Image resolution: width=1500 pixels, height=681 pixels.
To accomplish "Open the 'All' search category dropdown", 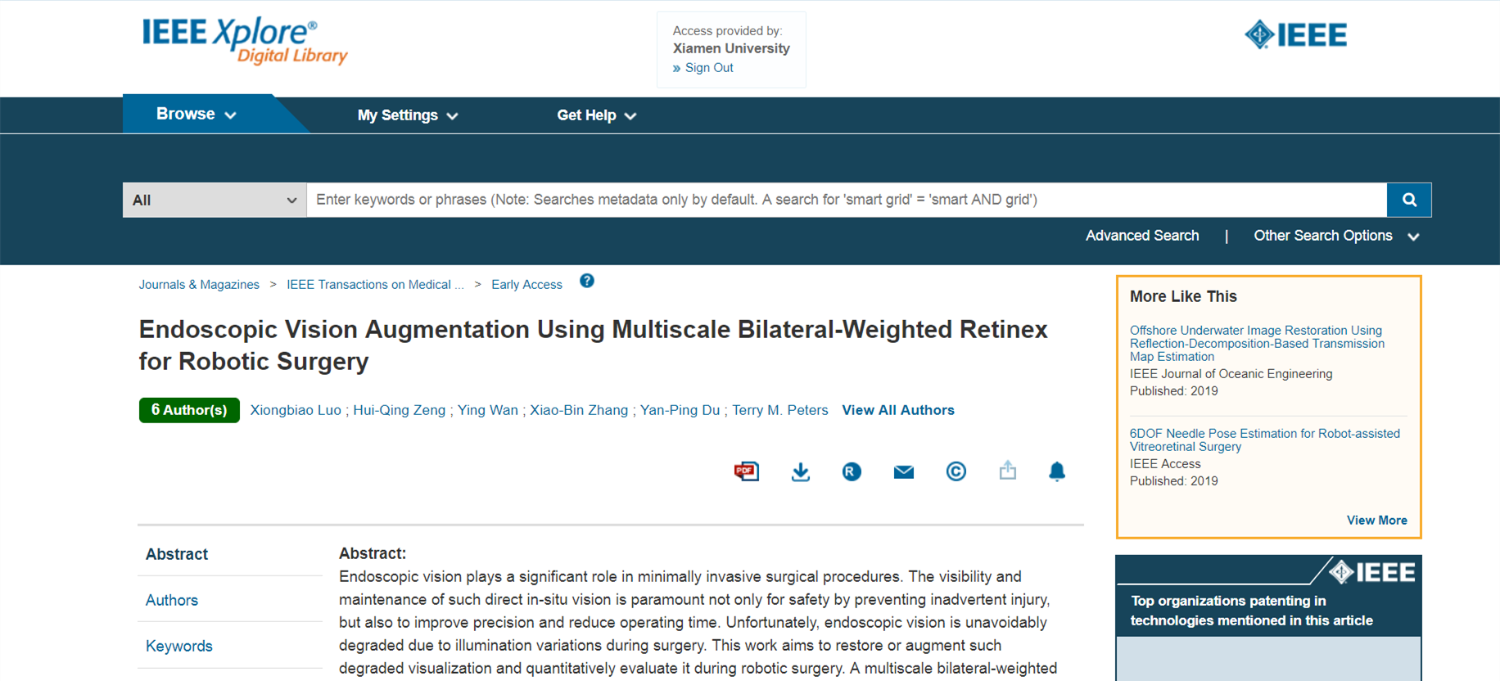I will pos(215,200).
